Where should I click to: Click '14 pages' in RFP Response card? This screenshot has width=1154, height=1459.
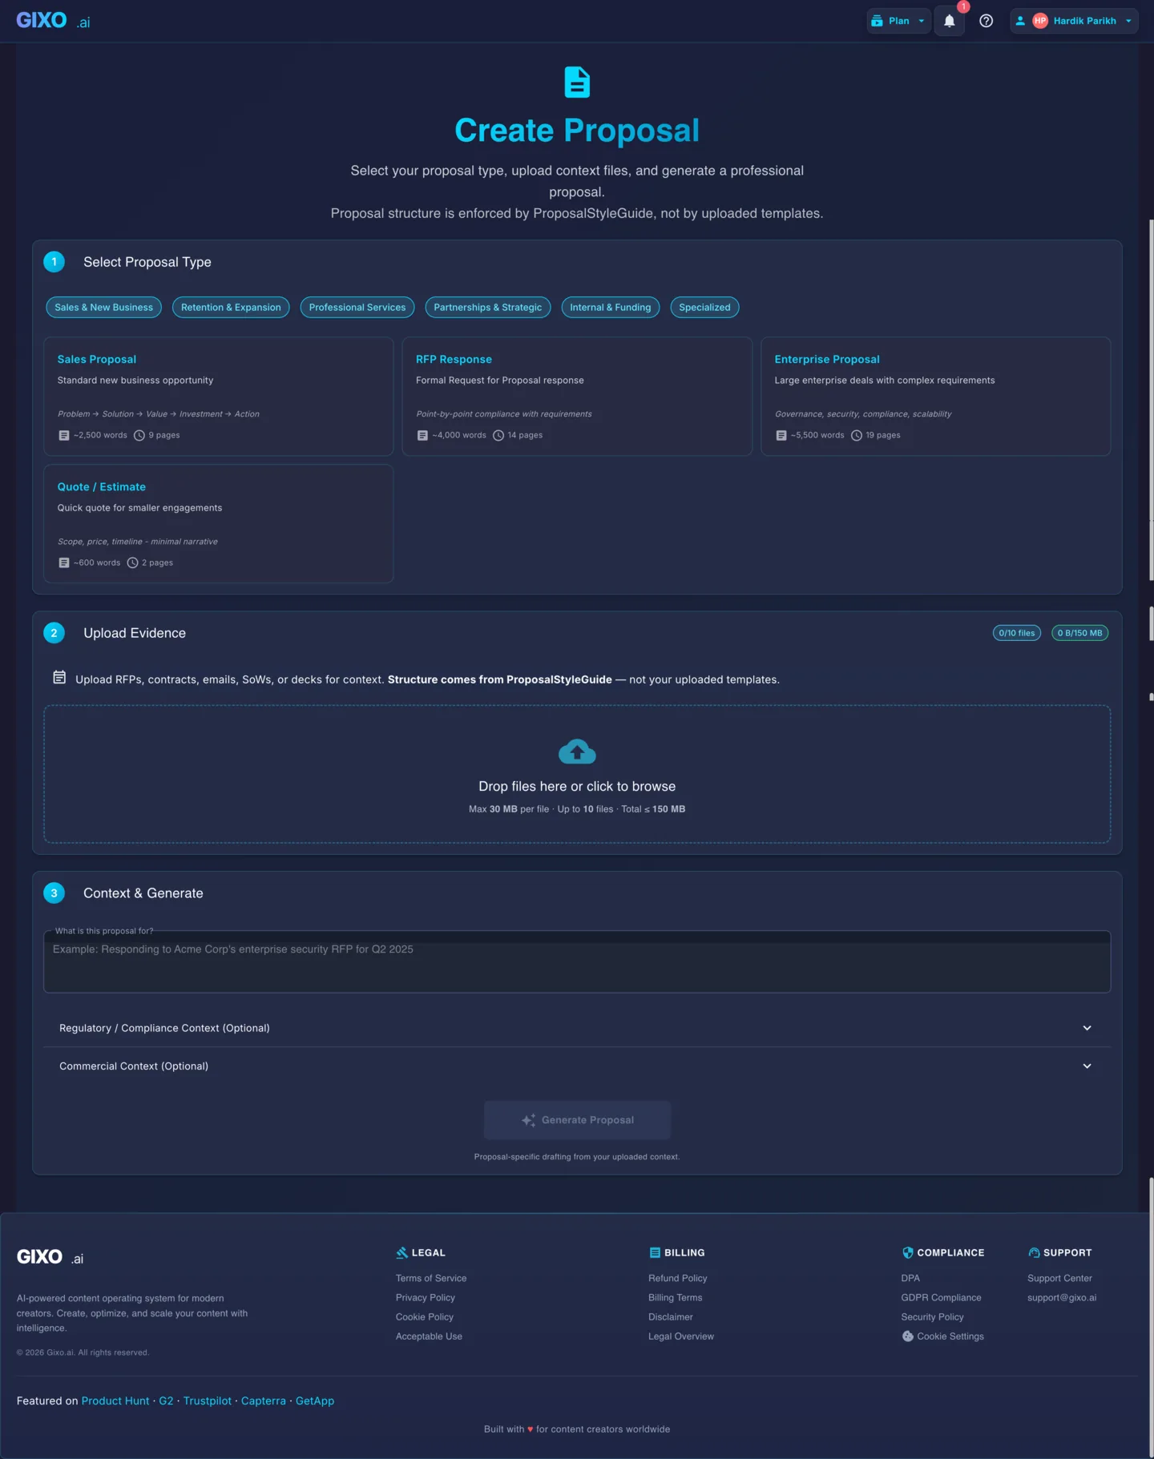tap(525, 435)
